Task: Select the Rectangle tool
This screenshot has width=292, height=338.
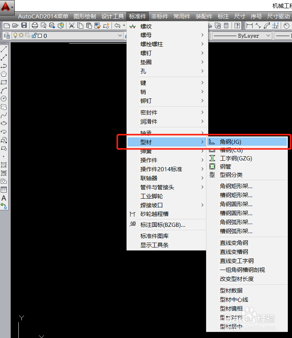Action: click(4, 82)
